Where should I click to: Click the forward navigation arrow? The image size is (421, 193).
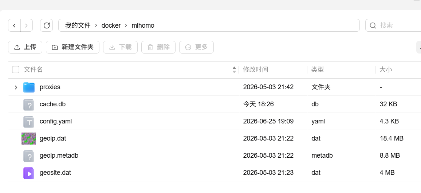[x=27, y=25]
